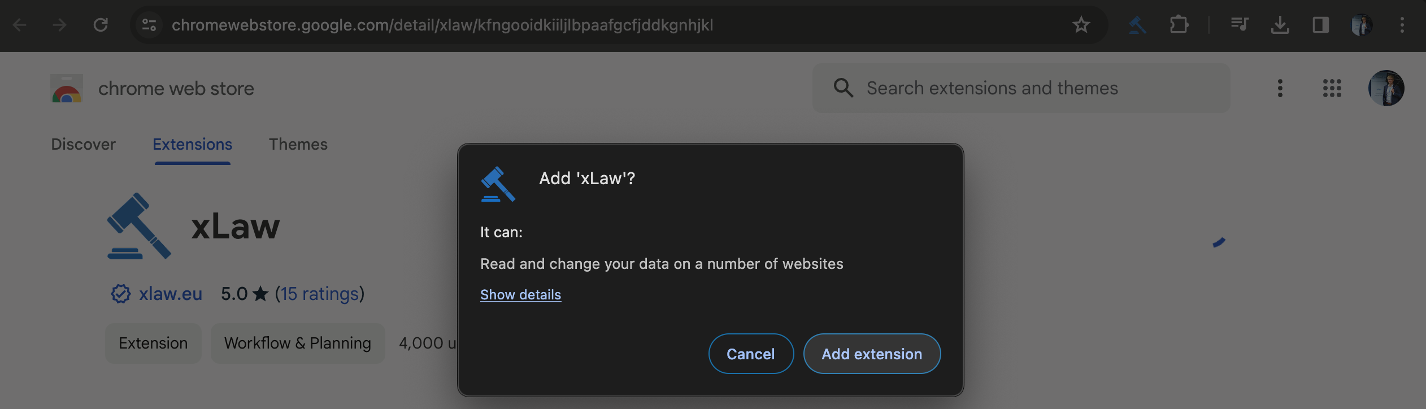The height and width of the screenshot is (409, 1426).
Task: Expand "Show details" in the dialog
Action: click(x=520, y=294)
